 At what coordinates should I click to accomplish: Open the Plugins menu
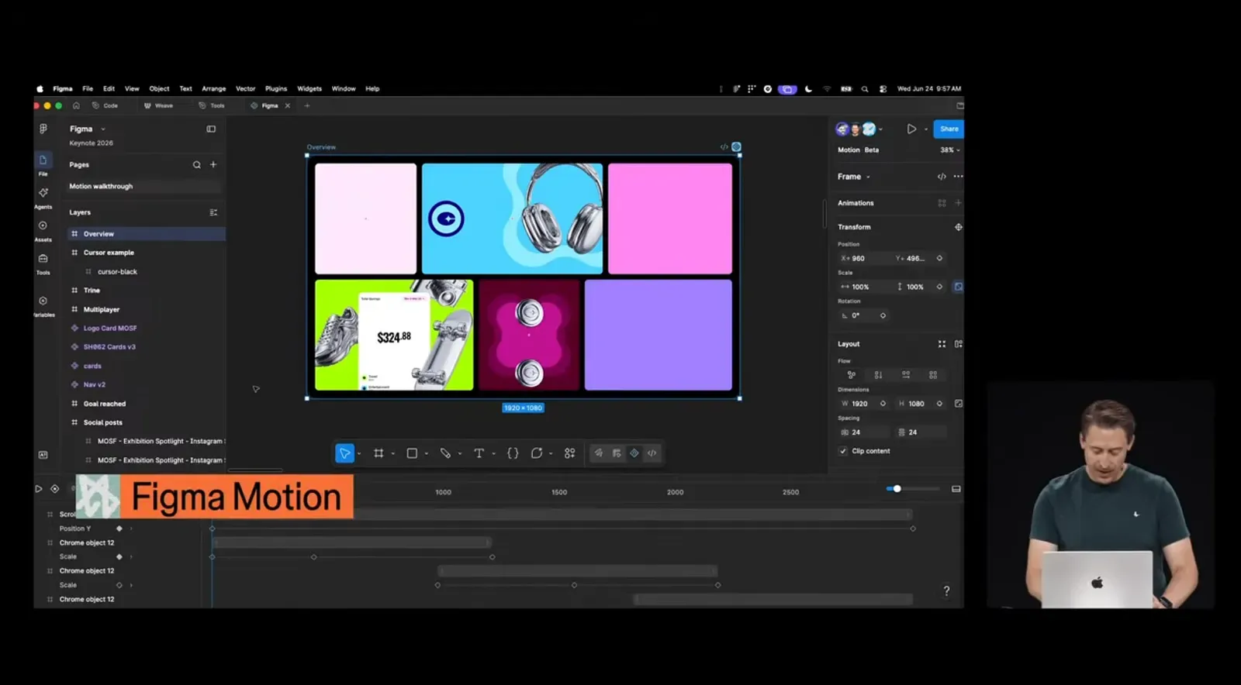point(276,89)
